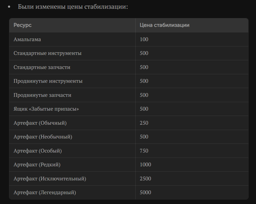The image size is (256, 204).
Task: Select 'Продвинутые запчасти' cell
Action: tap(43, 95)
